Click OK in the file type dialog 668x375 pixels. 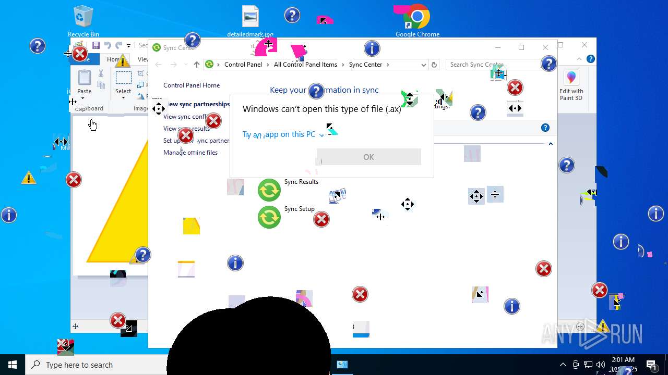[x=369, y=157]
